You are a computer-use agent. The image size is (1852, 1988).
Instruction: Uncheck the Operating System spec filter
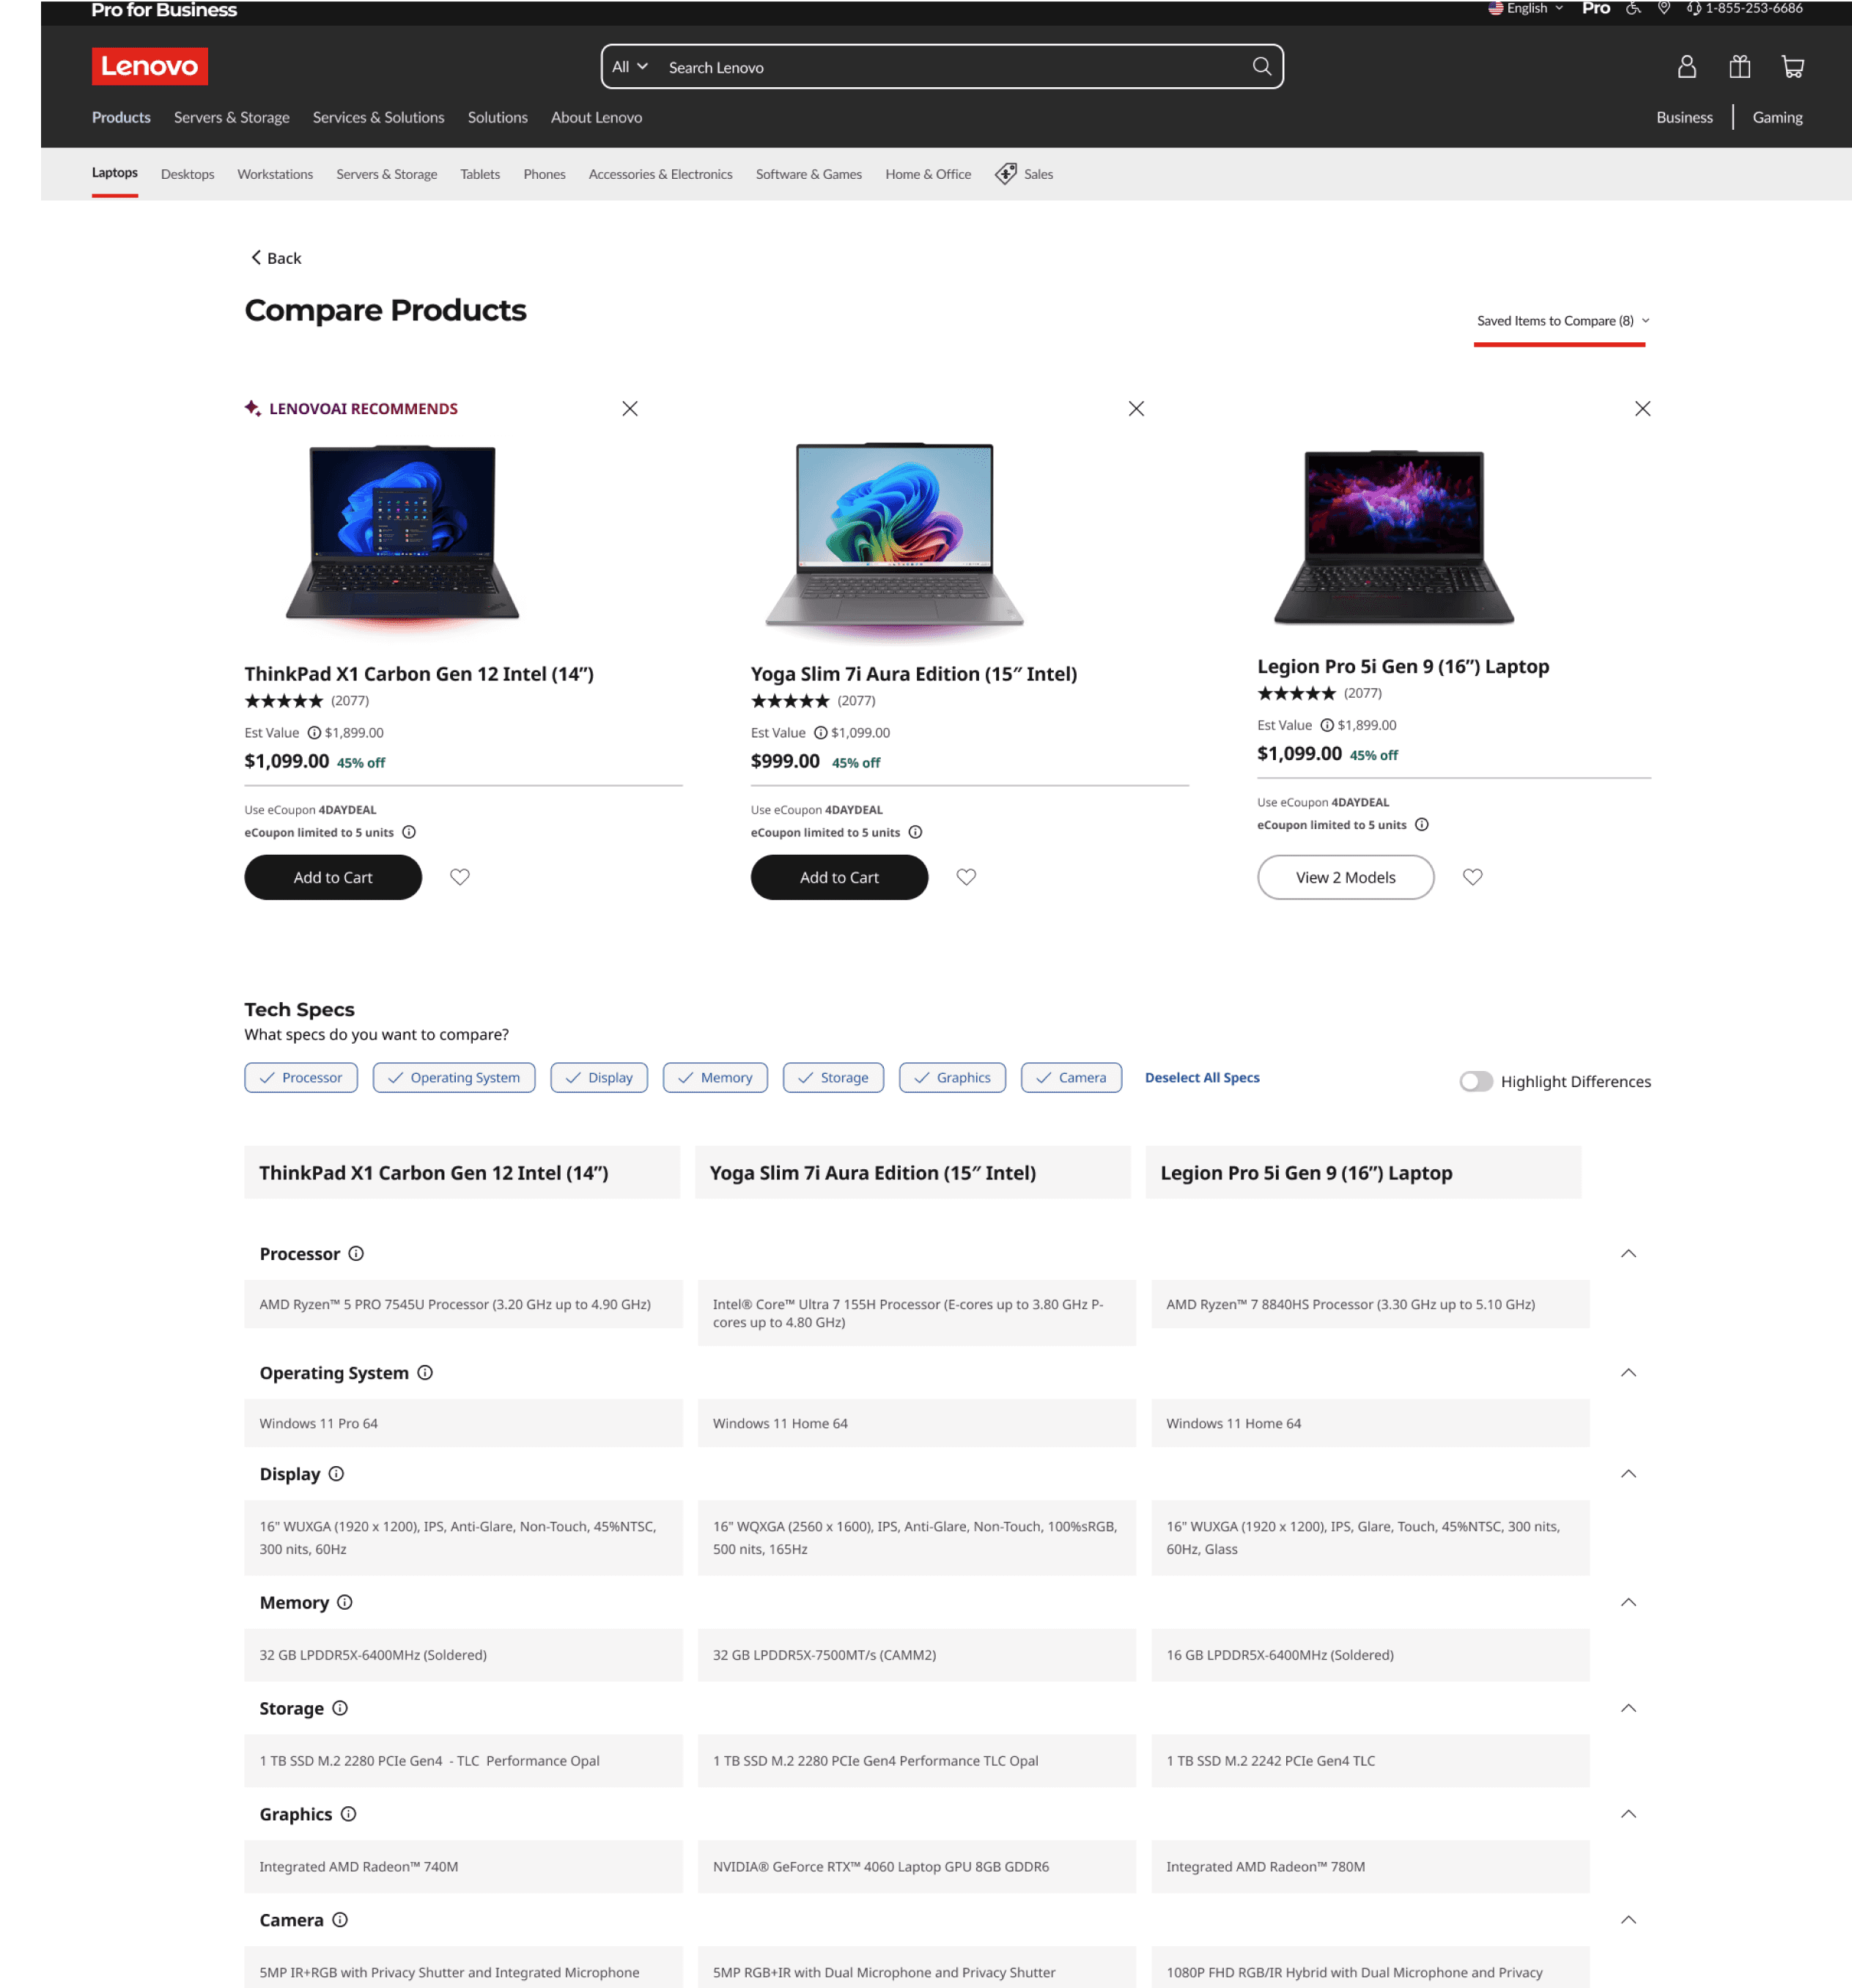[x=454, y=1077]
